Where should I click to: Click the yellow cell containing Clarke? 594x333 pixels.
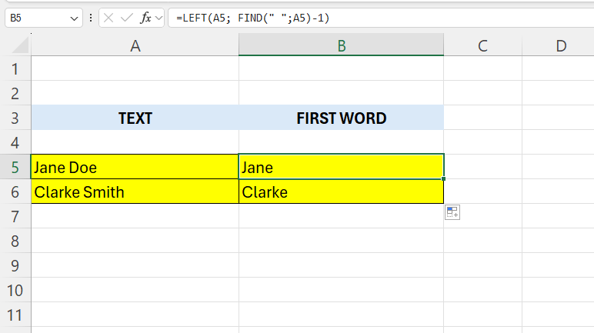click(x=341, y=191)
